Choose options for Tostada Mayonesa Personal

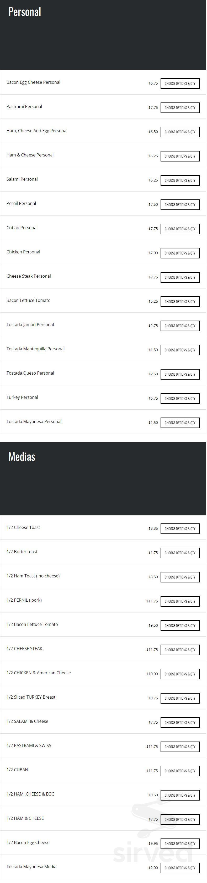point(180,423)
